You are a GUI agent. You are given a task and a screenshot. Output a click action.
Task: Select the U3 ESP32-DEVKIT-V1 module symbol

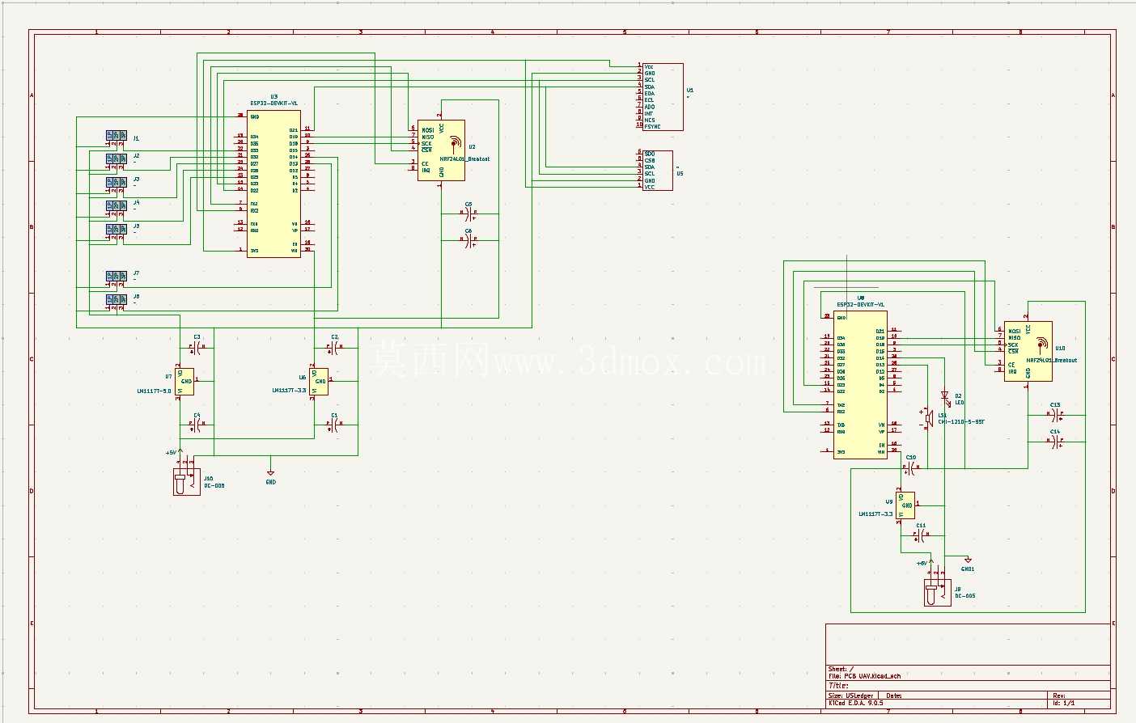pyautogui.click(x=274, y=184)
